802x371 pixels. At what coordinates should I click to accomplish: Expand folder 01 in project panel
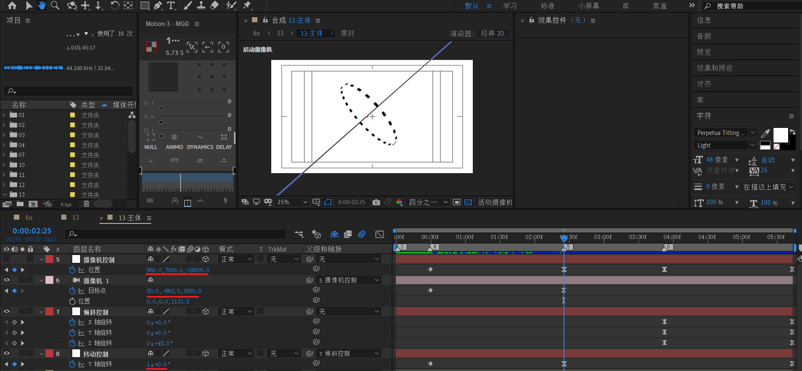[x=4, y=115]
